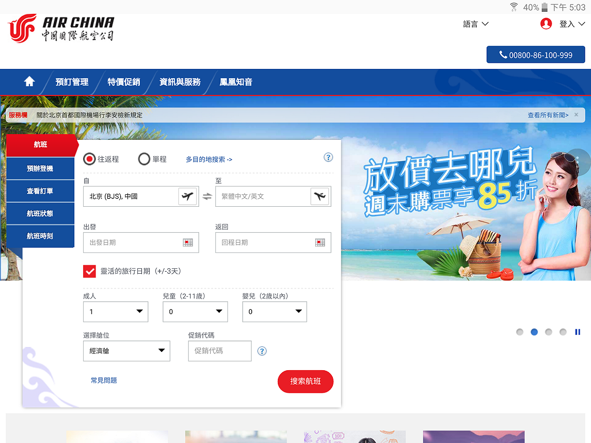Click help icon beside 促銷代碼 field
591x443 pixels.
pyautogui.click(x=262, y=351)
